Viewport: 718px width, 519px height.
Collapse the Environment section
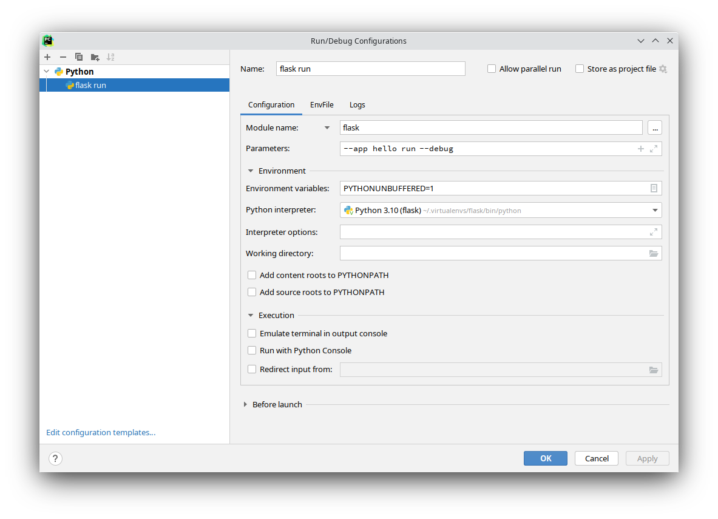[251, 171]
